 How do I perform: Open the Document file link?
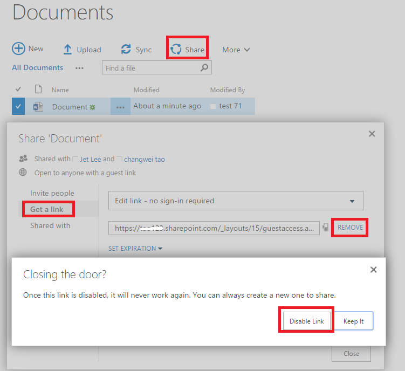click(70, 107)
